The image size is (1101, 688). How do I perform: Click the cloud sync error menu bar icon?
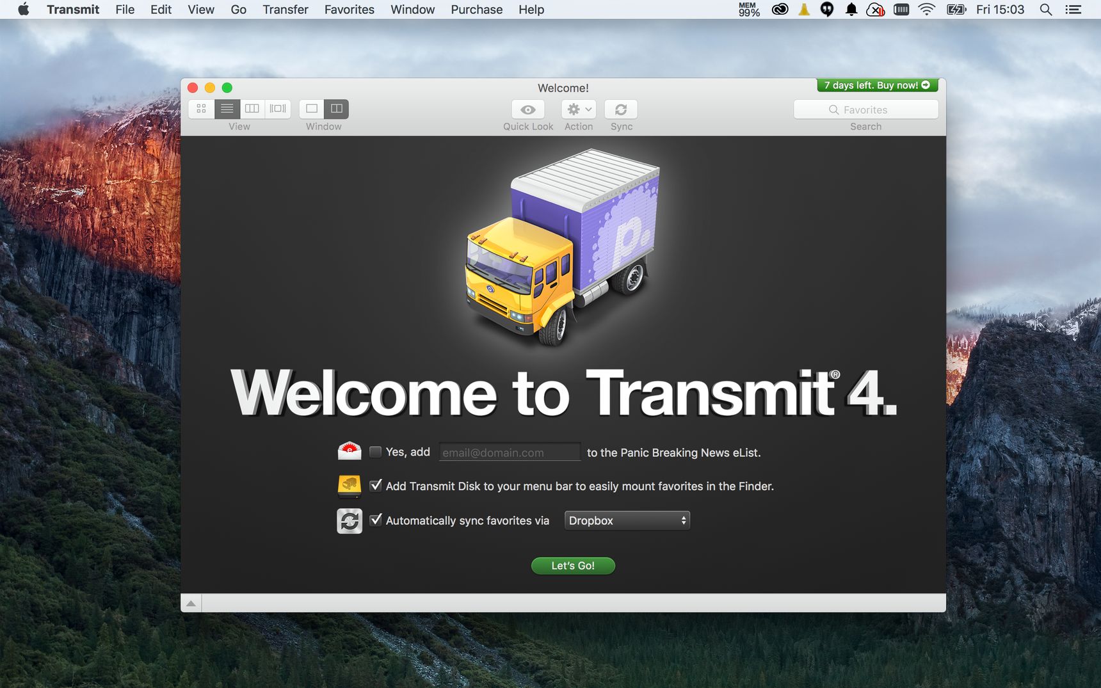tap(875, 10)
